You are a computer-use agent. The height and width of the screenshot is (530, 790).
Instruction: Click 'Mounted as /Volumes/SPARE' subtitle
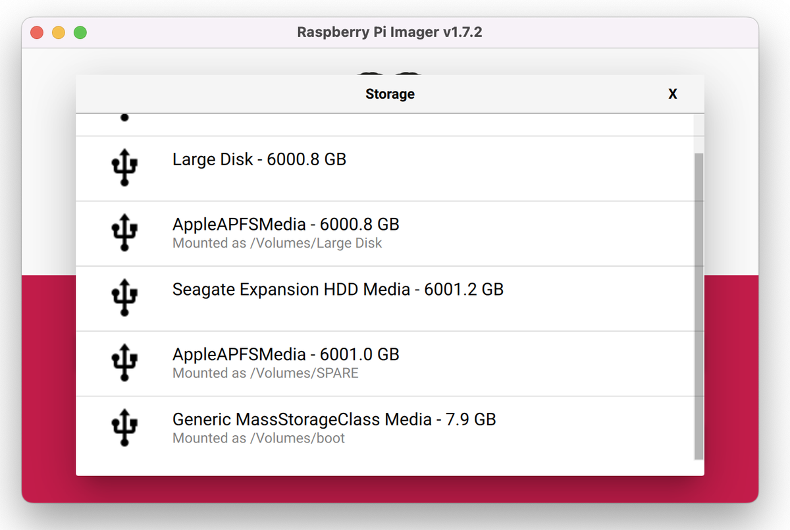tap(265, 373)
